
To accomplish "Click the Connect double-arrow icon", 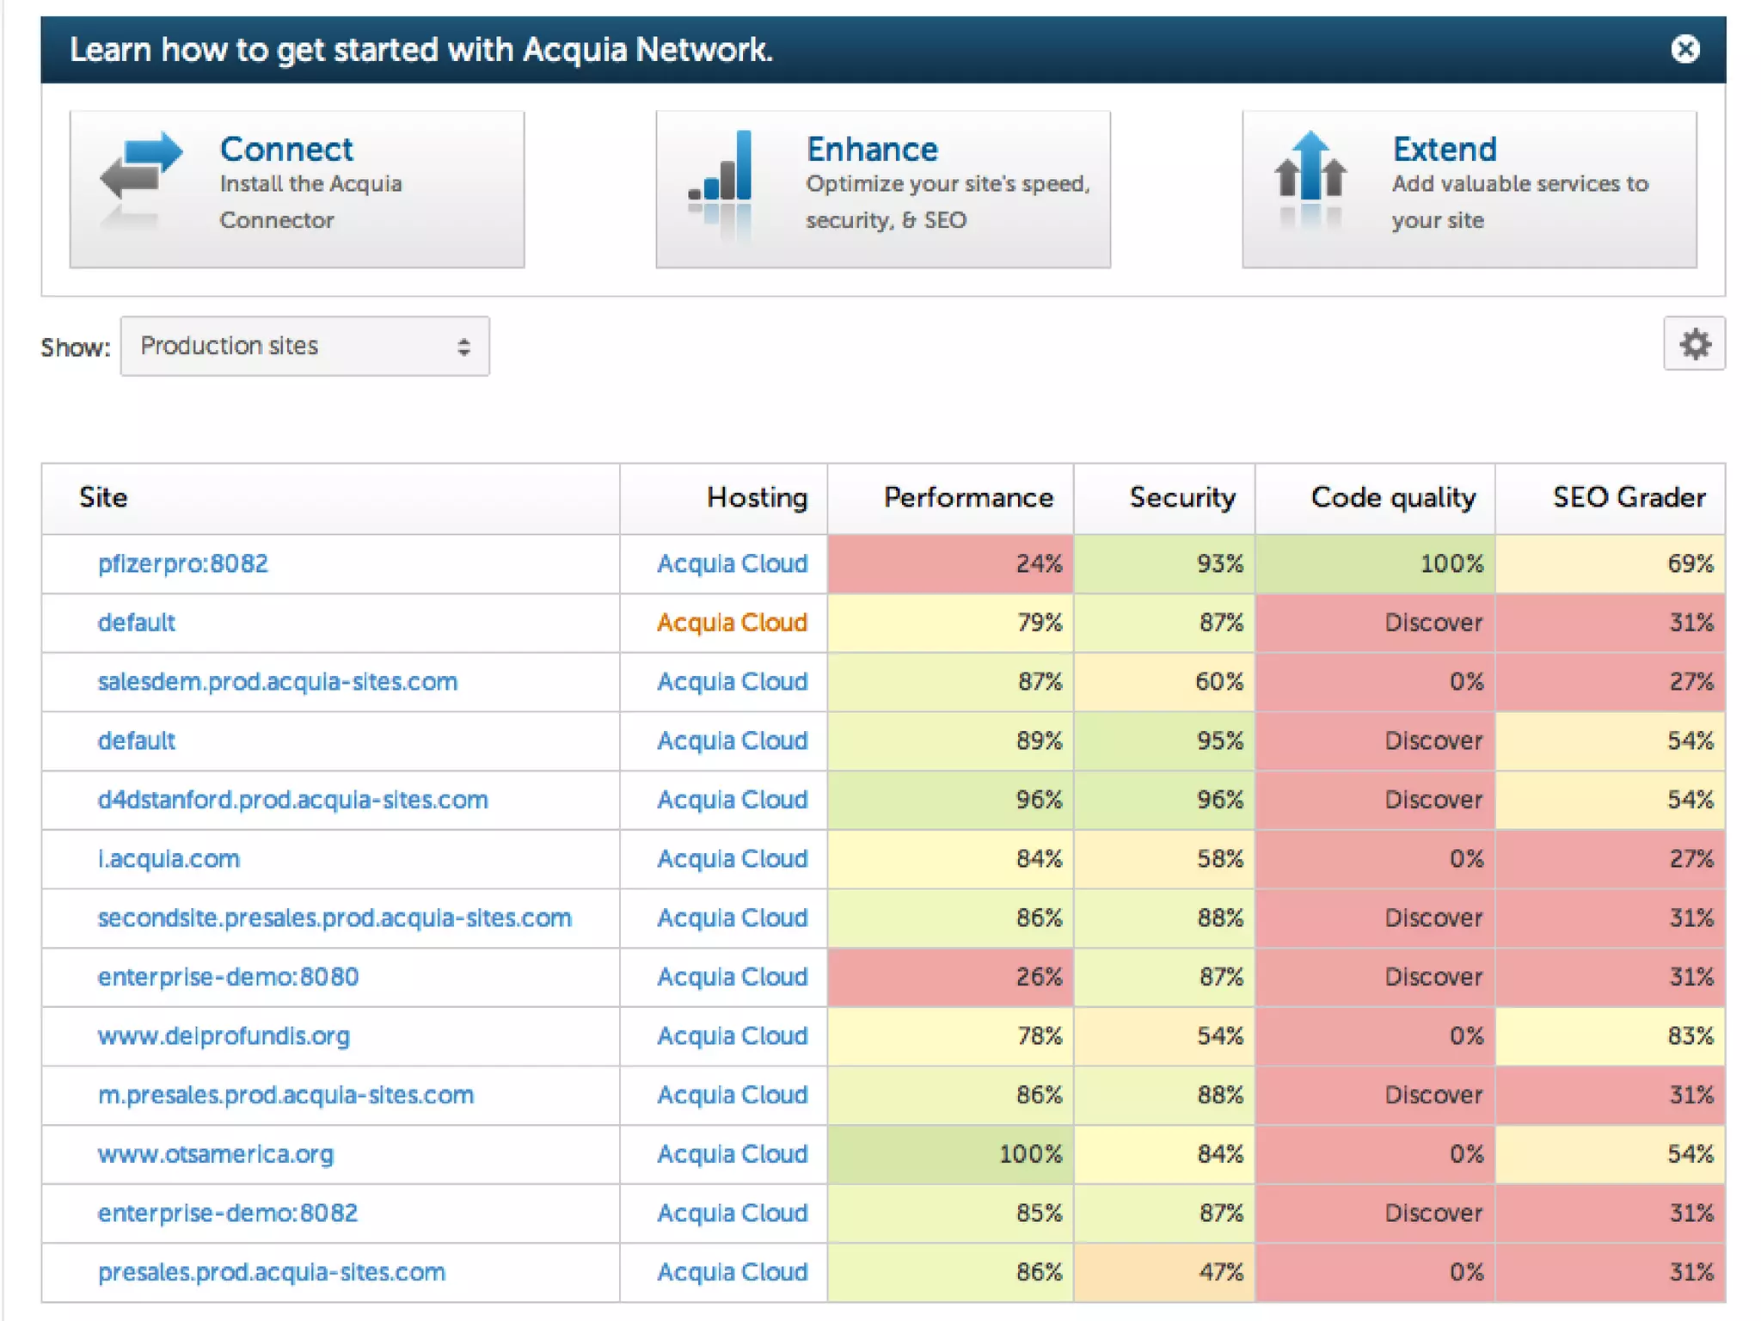I will [x=140, y=166].
